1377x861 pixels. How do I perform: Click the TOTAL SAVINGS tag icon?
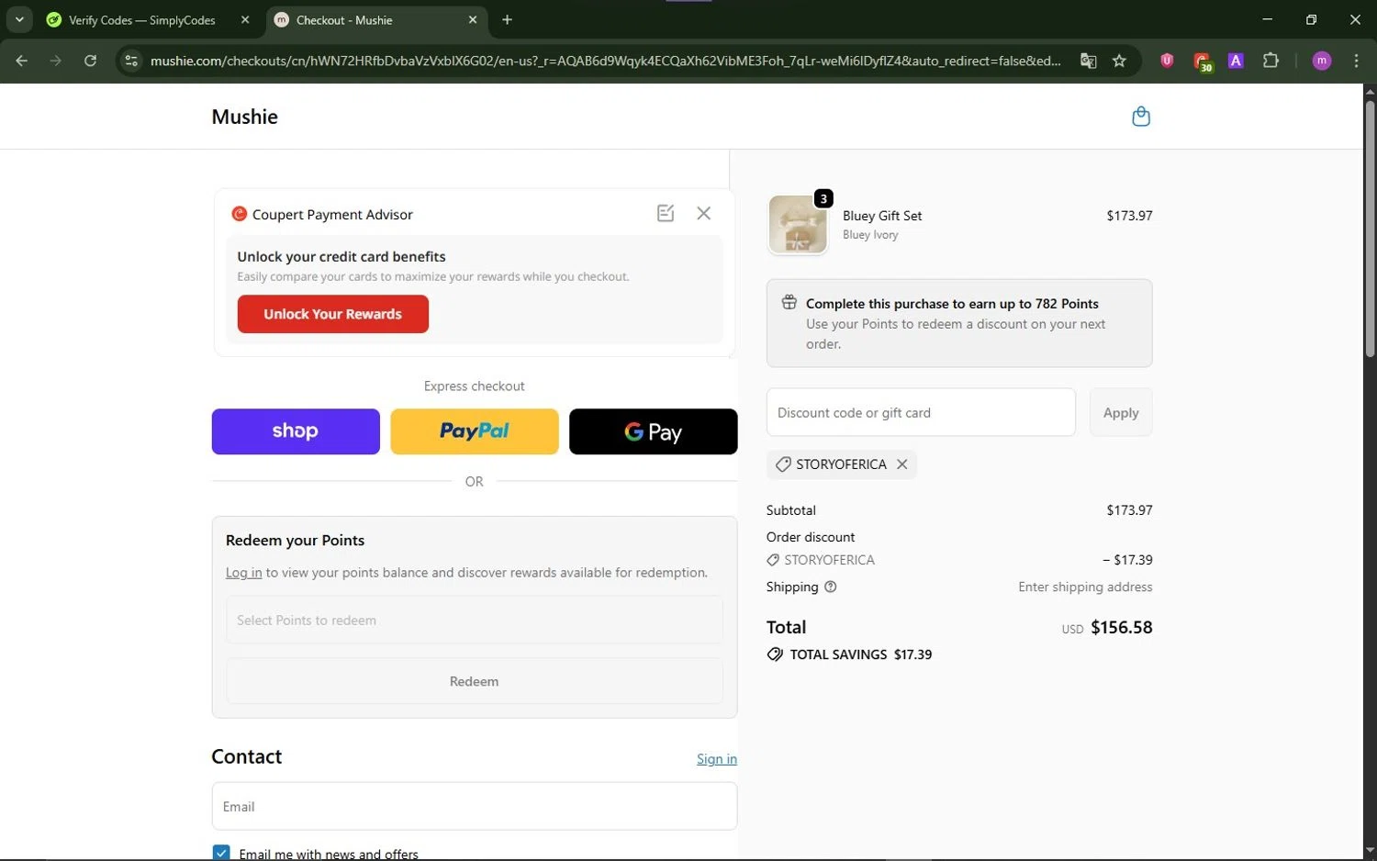point(775,654)
